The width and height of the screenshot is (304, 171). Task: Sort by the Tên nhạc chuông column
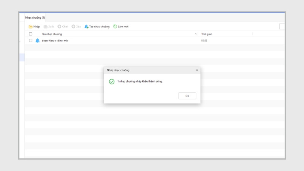(52, 34)
